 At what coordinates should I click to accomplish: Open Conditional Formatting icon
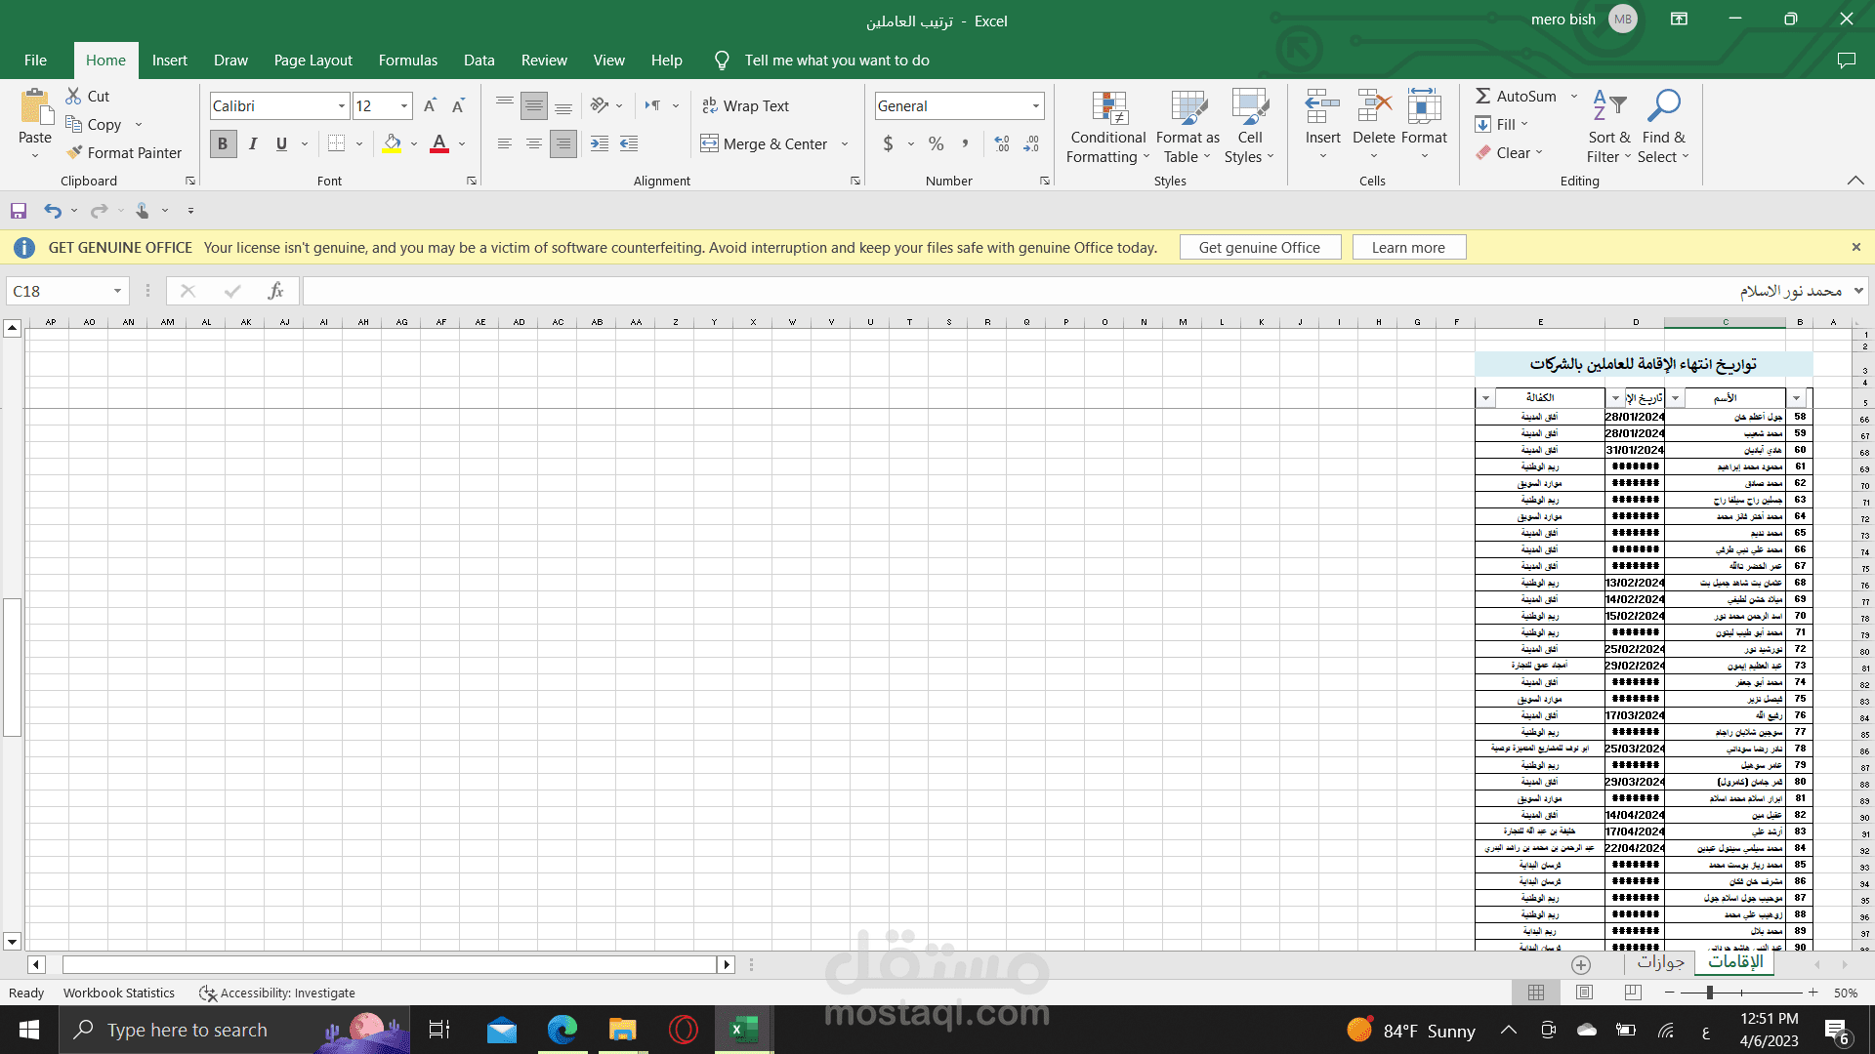(1109, 108)
